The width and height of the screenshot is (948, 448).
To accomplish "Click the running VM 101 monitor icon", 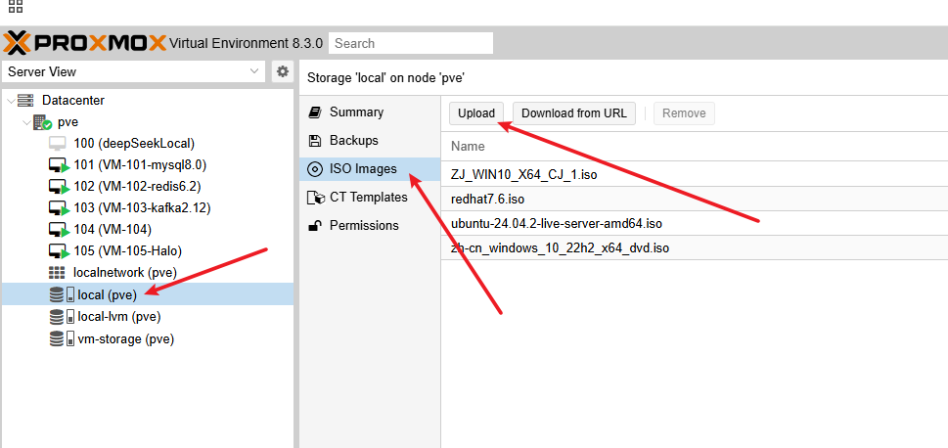I will point(58,164).
